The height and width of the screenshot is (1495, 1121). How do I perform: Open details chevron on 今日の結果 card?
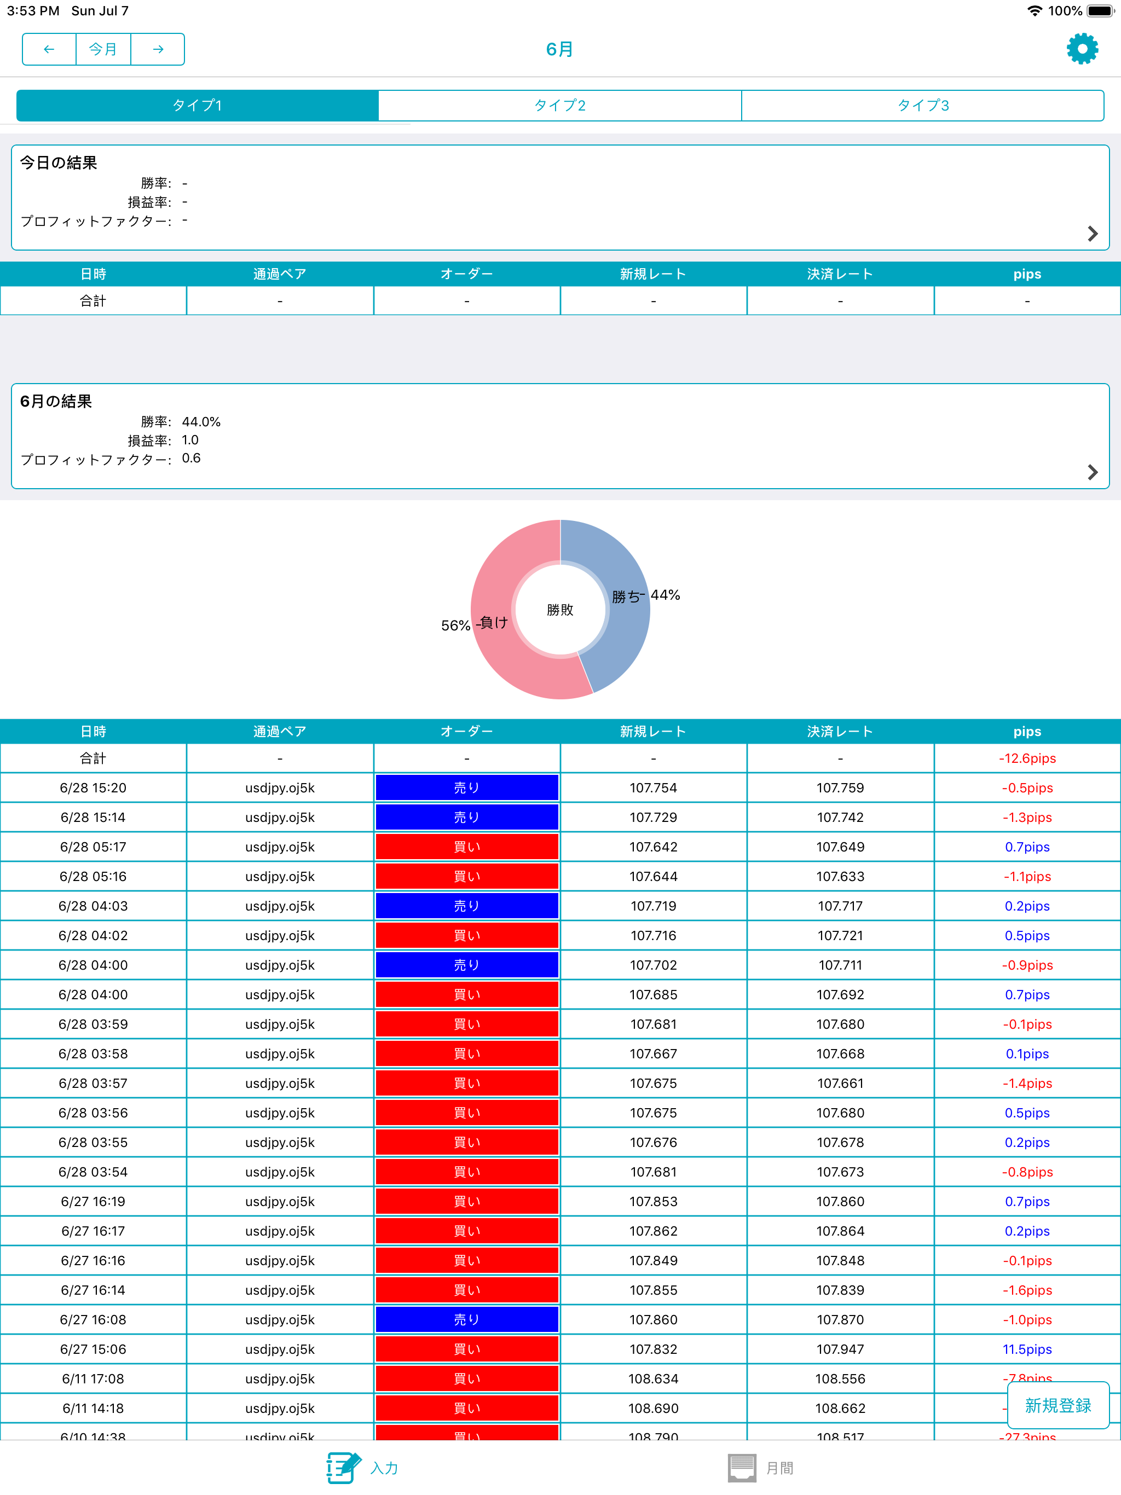click(1092, 234)
